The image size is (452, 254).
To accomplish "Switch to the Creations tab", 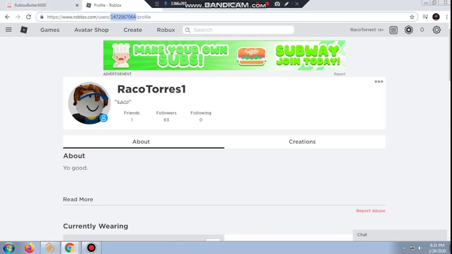I will click(305, 141).
